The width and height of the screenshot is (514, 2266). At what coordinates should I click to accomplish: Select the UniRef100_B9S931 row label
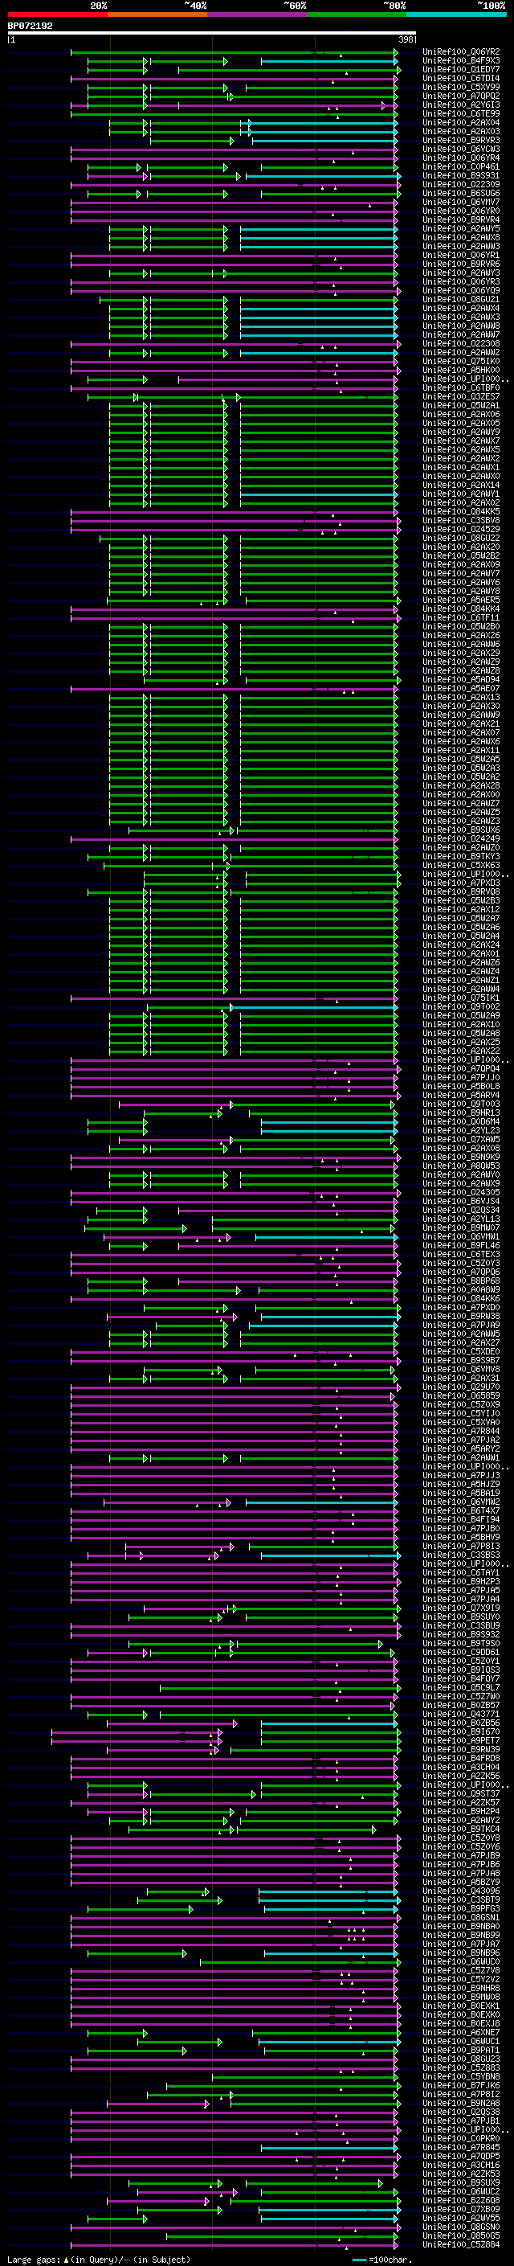tap(461, 176)
